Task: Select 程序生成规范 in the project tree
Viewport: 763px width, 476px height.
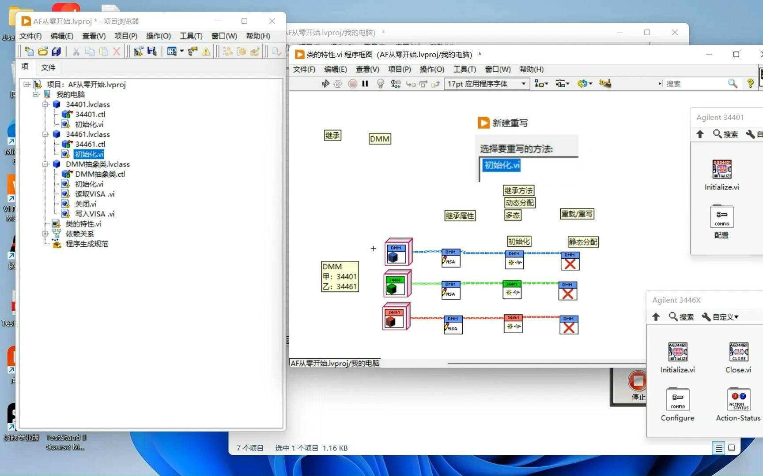Action: pos(87,244)
